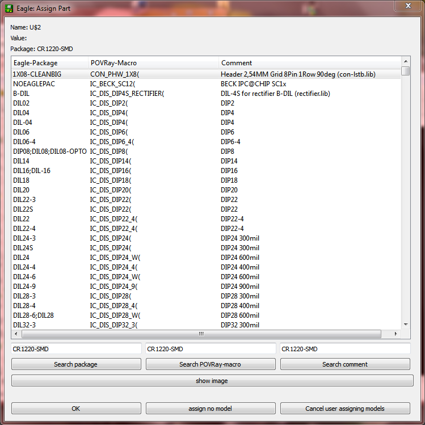The height and width of the screenshot is (425, 425).
Task: Select the DIL24S package row
Action: [x=206, y=248]
